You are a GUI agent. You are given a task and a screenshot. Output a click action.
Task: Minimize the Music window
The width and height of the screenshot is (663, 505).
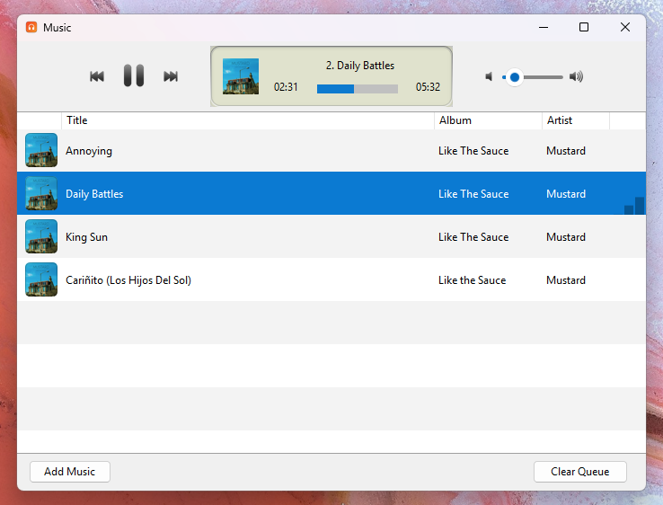pyautogui.click(x=544, y=28)
